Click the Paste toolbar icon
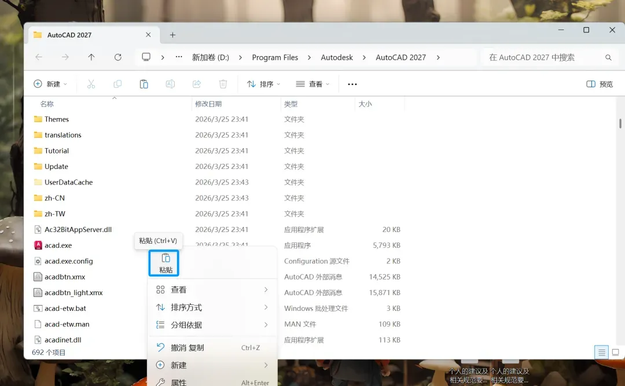 tap(144, 84)
